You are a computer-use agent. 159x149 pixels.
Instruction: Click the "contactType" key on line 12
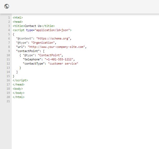point(34,64)
